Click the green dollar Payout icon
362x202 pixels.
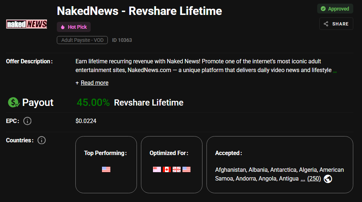(13, 102)
